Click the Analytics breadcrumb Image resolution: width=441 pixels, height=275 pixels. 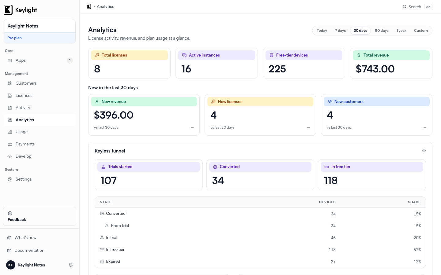[105, 6]
